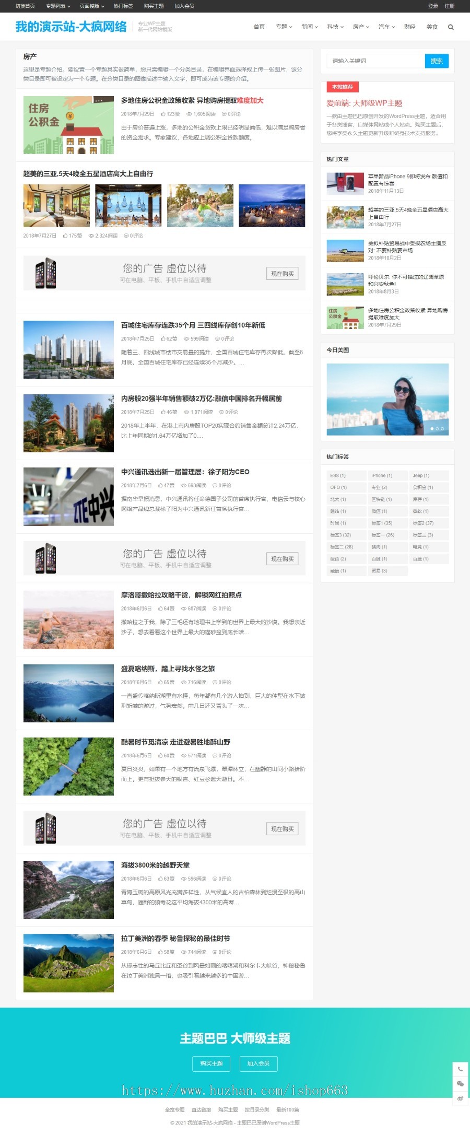This screenshot has width=470, height=1135.
Task: Open 热门标签 in the top bar
Action: (x=123, y=6)
